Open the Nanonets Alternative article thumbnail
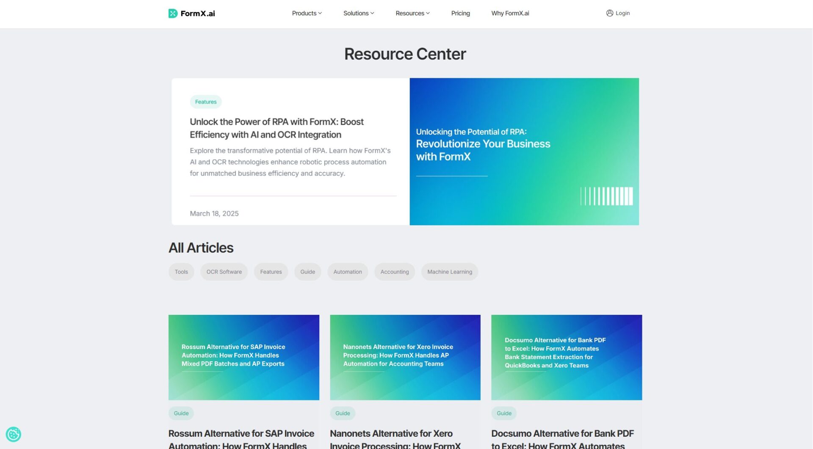The image size is (813, 449). tap(405, 357)
